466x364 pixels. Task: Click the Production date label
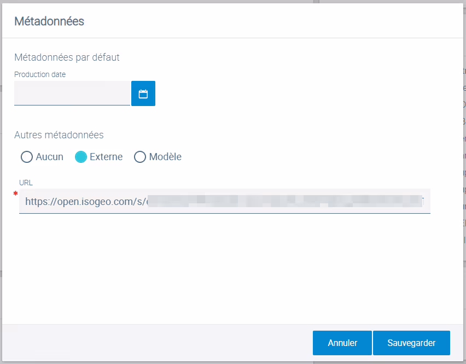tap(40, 74)
